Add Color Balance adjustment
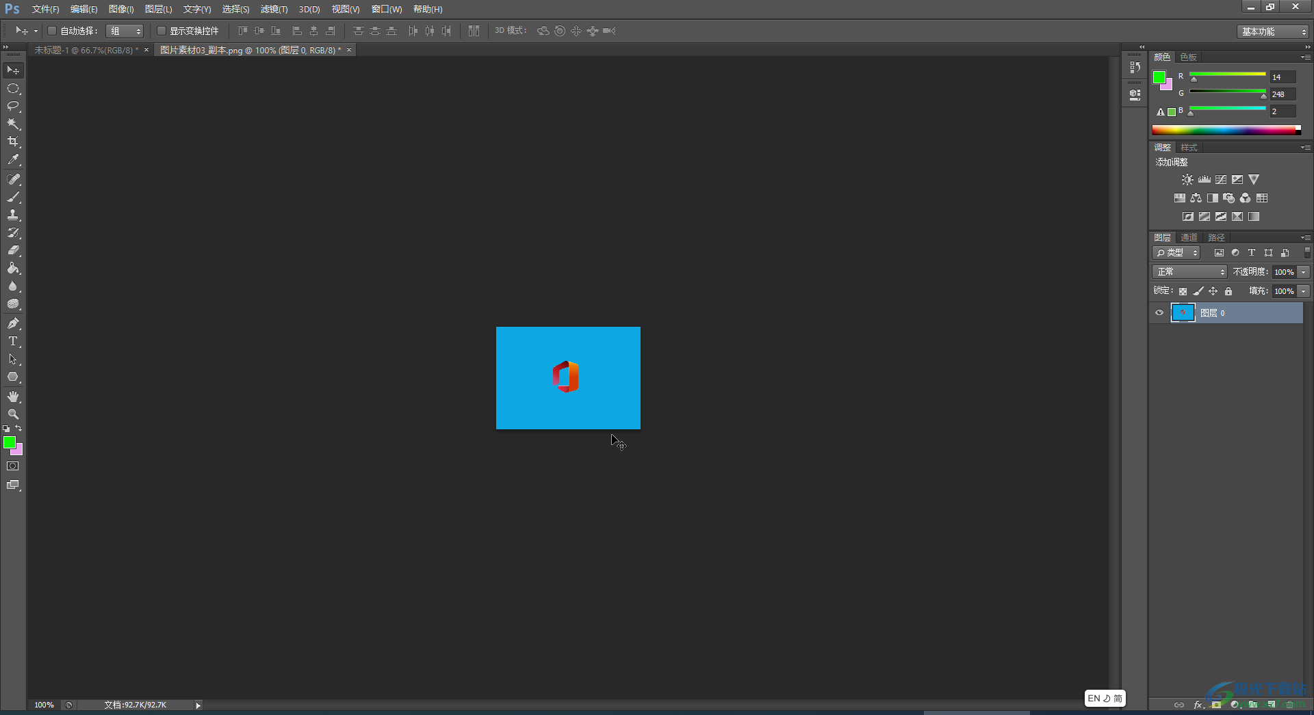Screen dimensions: 1314x715 pyautogui.click(x=1196, y=198)
